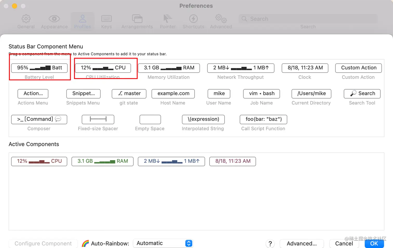The height and width of the screenshot is (248, 393).
Task: Select the Current Directory component
Action: tap(311, 94)
